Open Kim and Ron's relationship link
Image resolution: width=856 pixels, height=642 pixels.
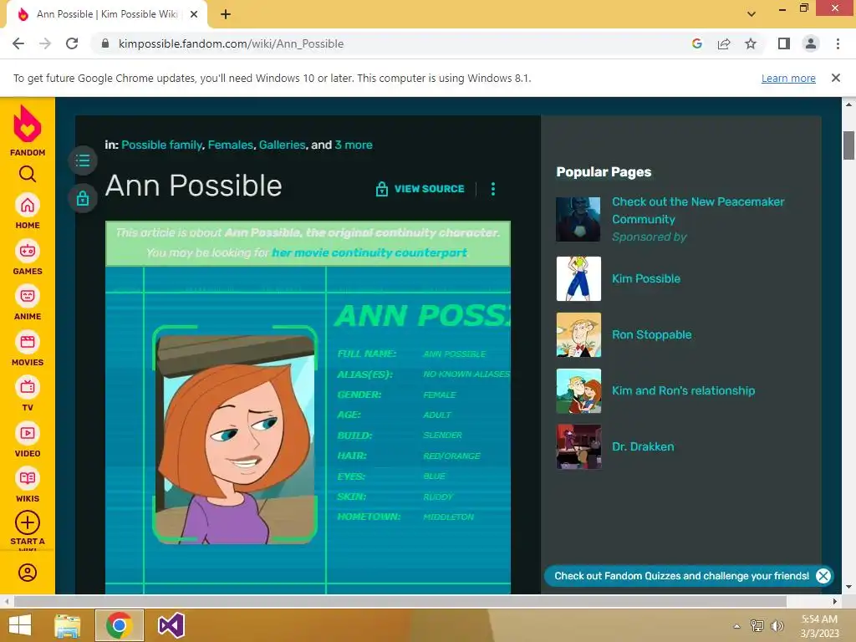[x=684, y=391]
